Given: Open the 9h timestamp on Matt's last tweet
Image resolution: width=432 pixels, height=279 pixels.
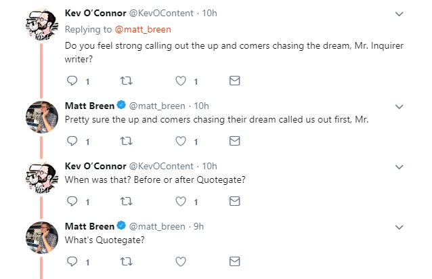Looking at the screenshot, I should (x=198, y=226).
